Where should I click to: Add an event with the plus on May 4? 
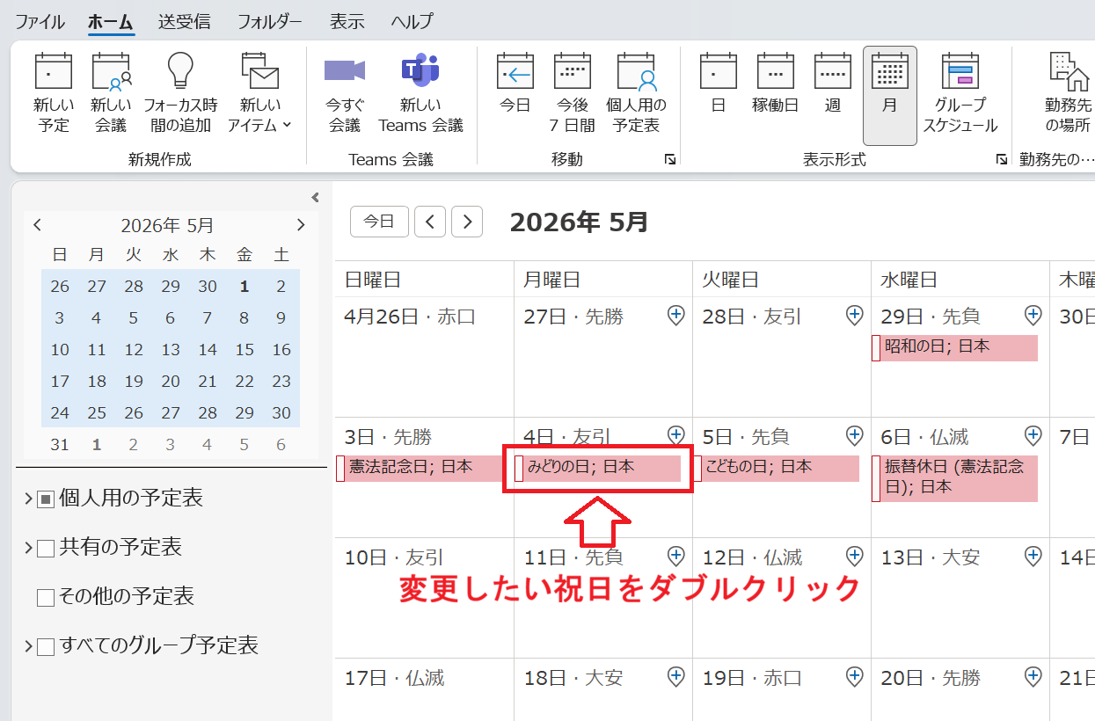pos(675,434)
